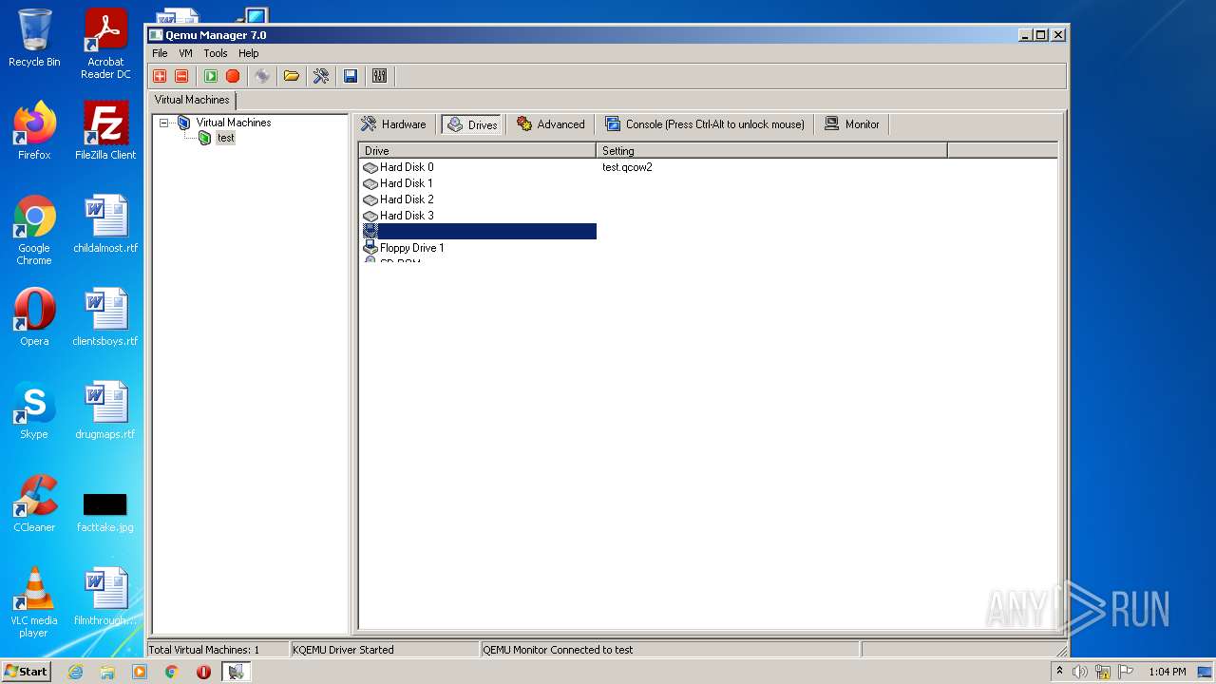Click the Drive column header

point(477,150)
